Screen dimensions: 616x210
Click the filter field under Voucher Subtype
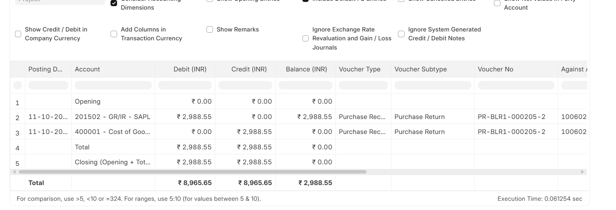(x=433, y=85)
